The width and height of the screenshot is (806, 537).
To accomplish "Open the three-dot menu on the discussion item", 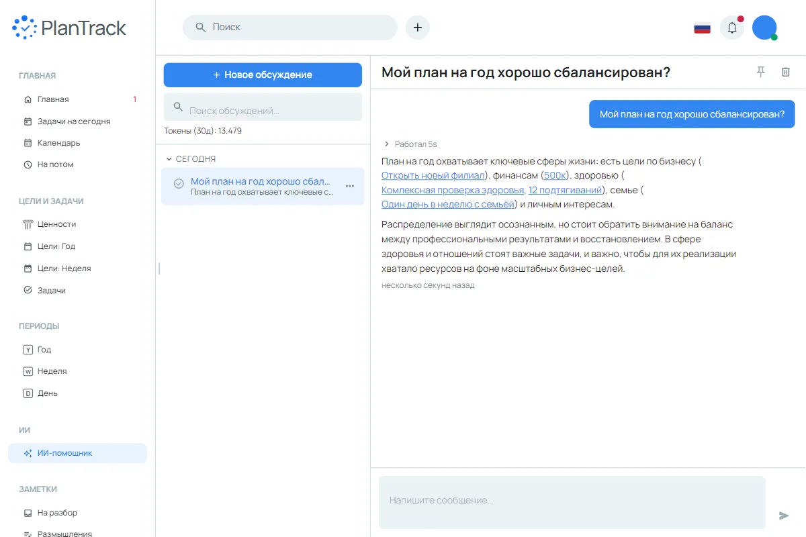I will [350, 186].
